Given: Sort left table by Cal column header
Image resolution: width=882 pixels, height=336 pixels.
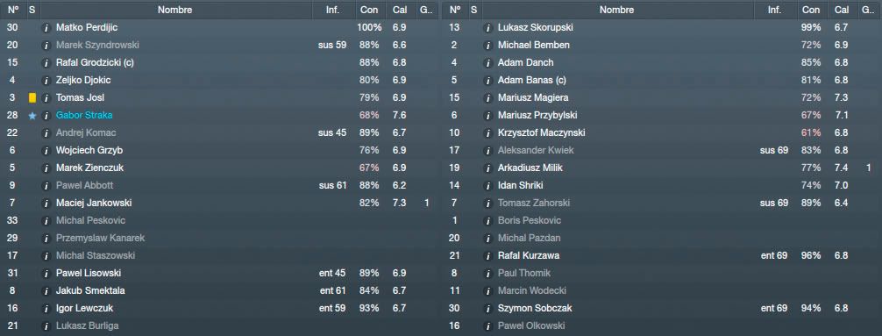Looking at the screenshot, I should click(x=400, y=10).
